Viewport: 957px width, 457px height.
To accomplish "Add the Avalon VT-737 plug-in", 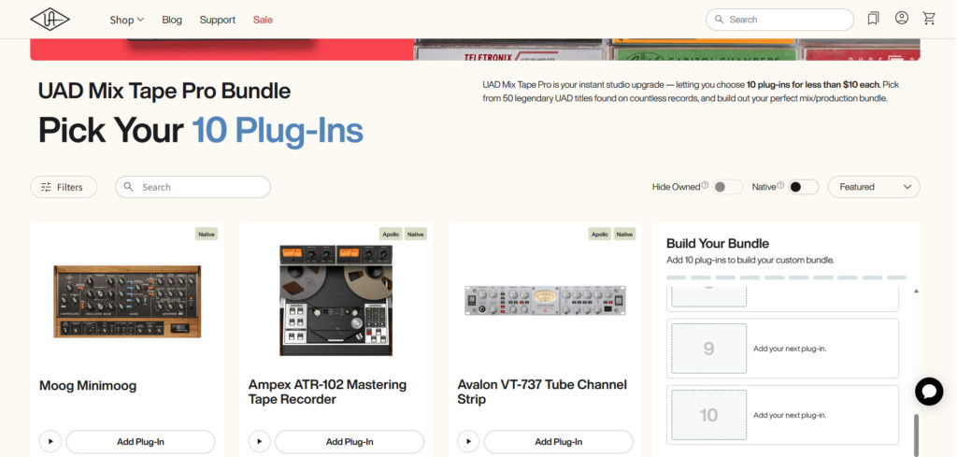I will click(559, 442).
